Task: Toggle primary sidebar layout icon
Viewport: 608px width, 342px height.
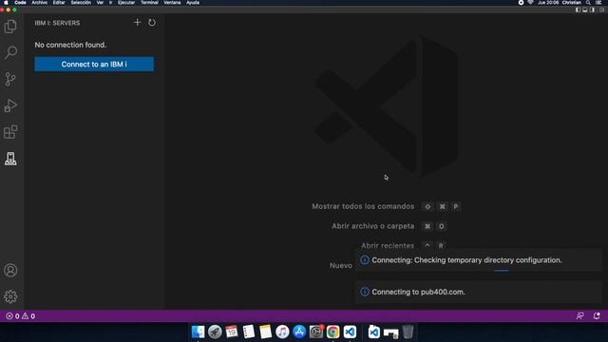Action: pyautogui.click(x=578, y=9)
